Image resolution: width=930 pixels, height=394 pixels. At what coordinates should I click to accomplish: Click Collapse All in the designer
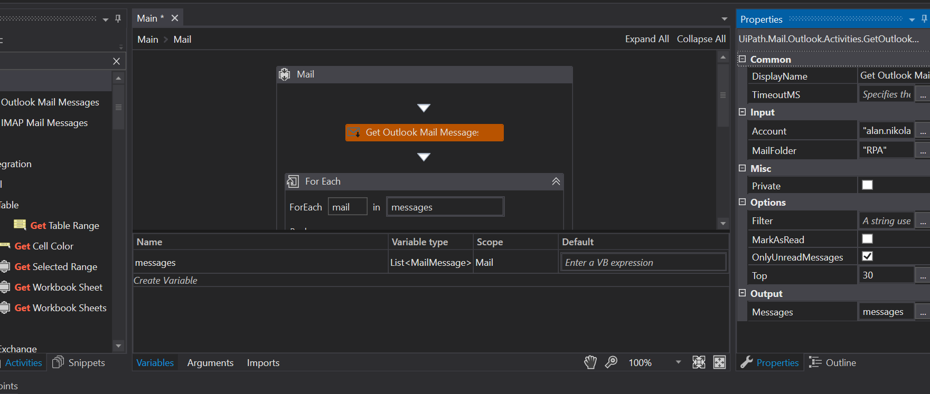click(701, 39)
